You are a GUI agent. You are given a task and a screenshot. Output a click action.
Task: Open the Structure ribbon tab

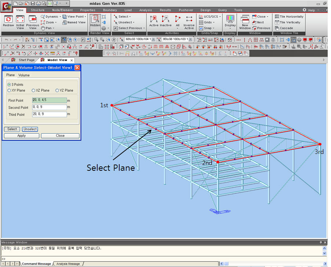[37, 10]
